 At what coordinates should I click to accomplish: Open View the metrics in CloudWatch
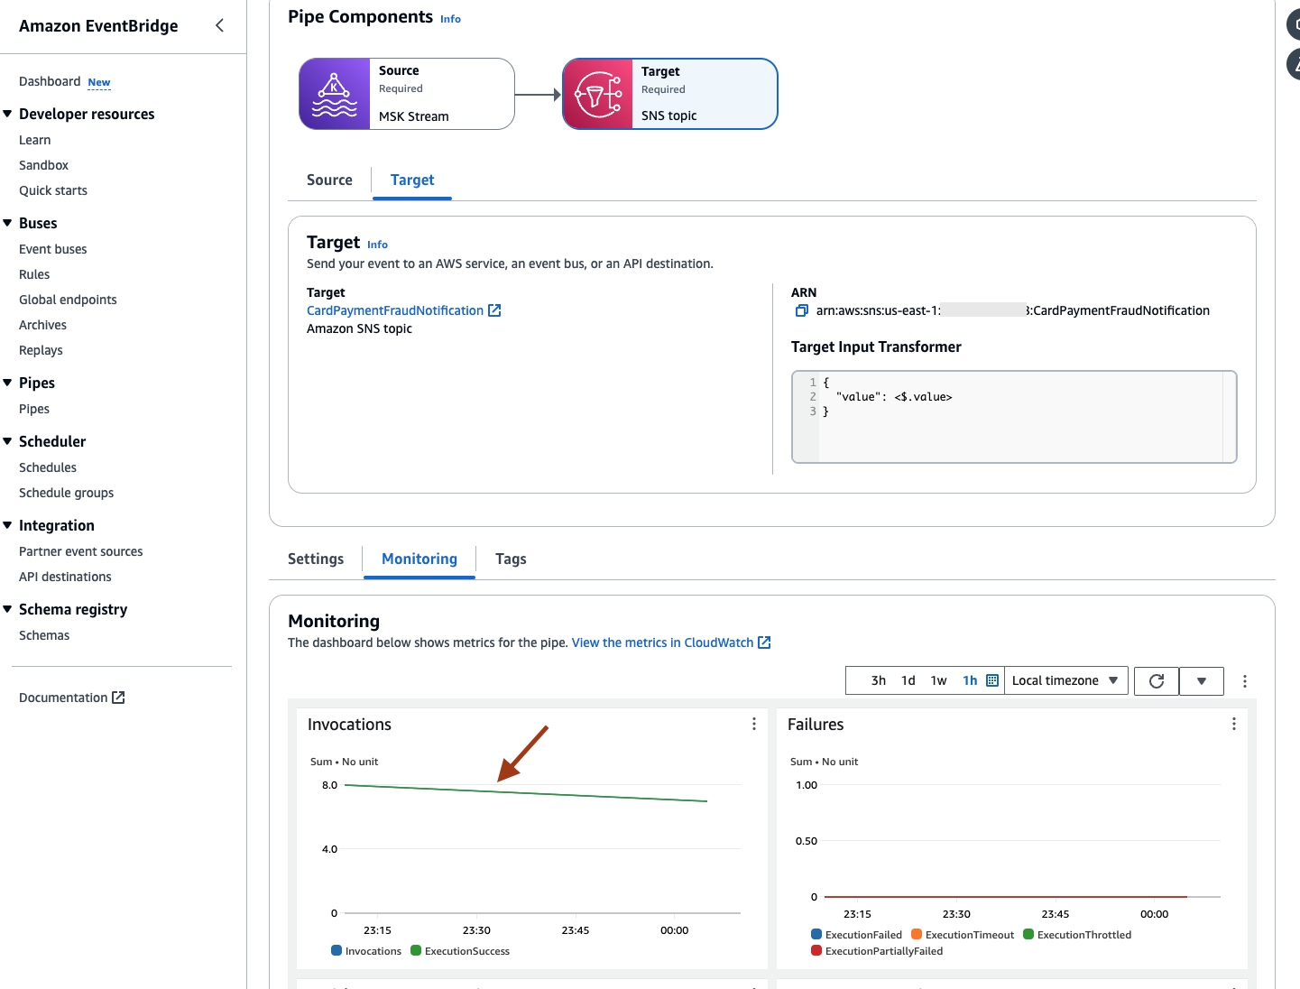(x=662, y=642)
